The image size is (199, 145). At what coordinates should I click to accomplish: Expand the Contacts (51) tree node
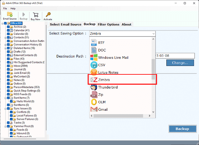6,38
